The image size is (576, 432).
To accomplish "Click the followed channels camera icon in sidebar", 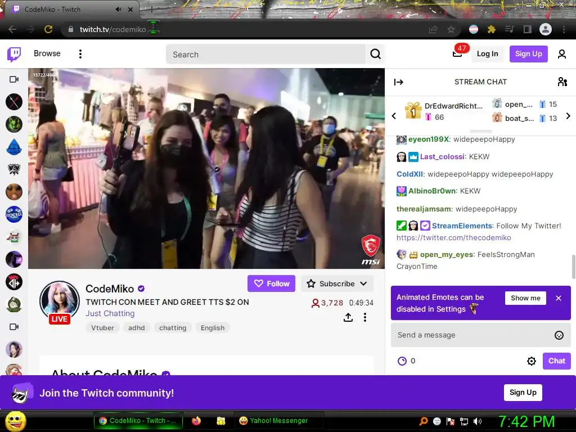I will point(14,79).
